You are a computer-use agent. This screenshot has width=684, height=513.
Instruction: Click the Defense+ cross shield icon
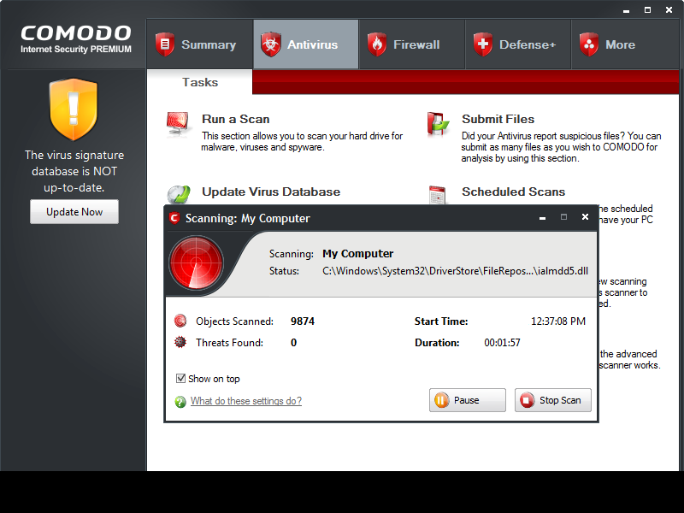tap(483, 44)
